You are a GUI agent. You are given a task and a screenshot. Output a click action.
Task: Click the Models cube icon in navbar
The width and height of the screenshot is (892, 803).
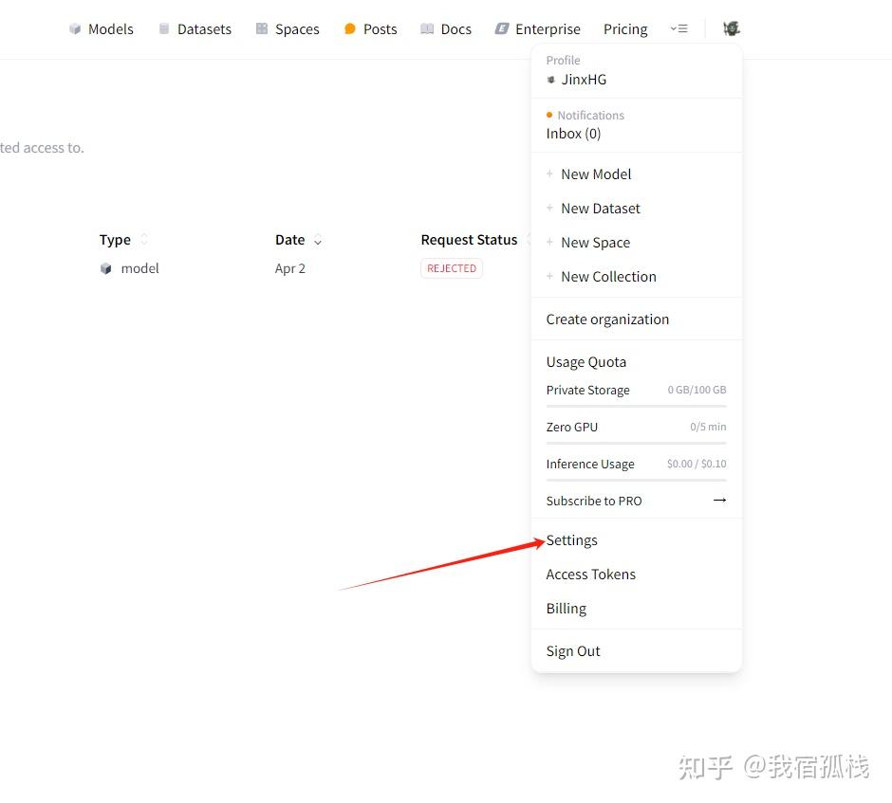click(x=74, y=28)
